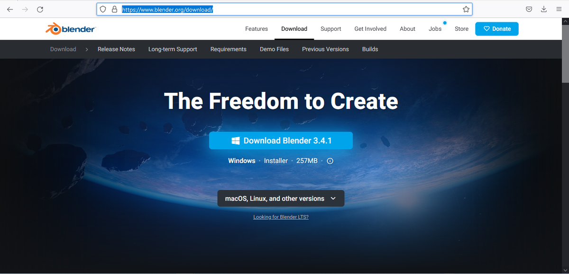
Task: Open the Features menu item
Action: [257, 29]
